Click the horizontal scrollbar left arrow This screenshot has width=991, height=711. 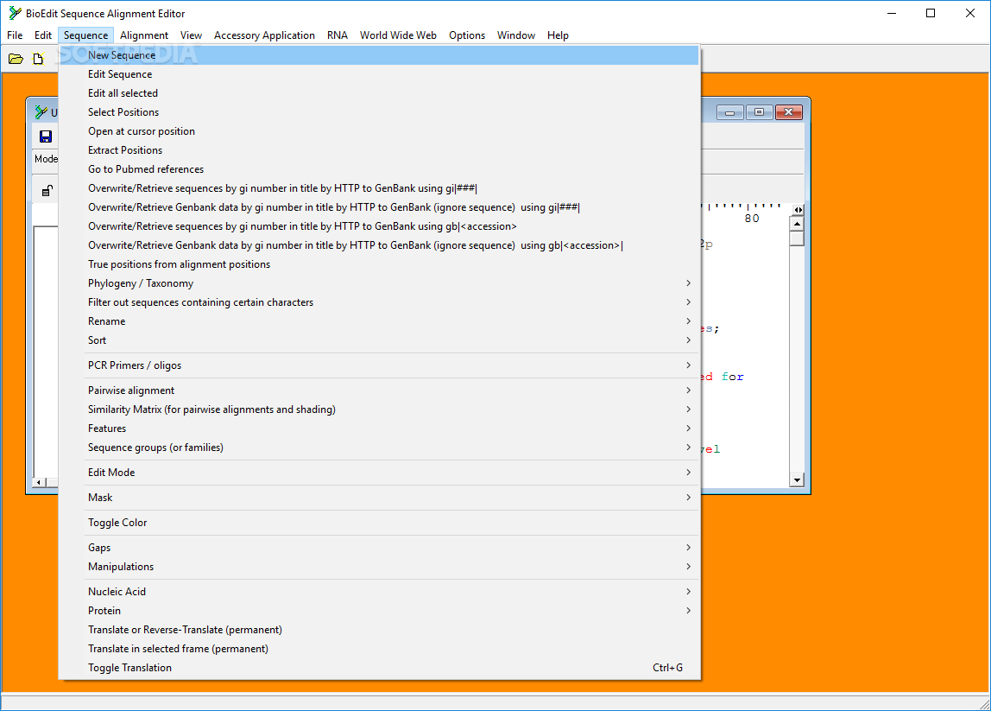[x=39, y=482]
